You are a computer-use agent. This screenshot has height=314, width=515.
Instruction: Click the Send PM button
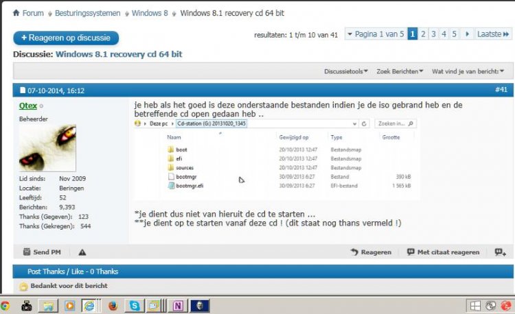pos(42,252)
